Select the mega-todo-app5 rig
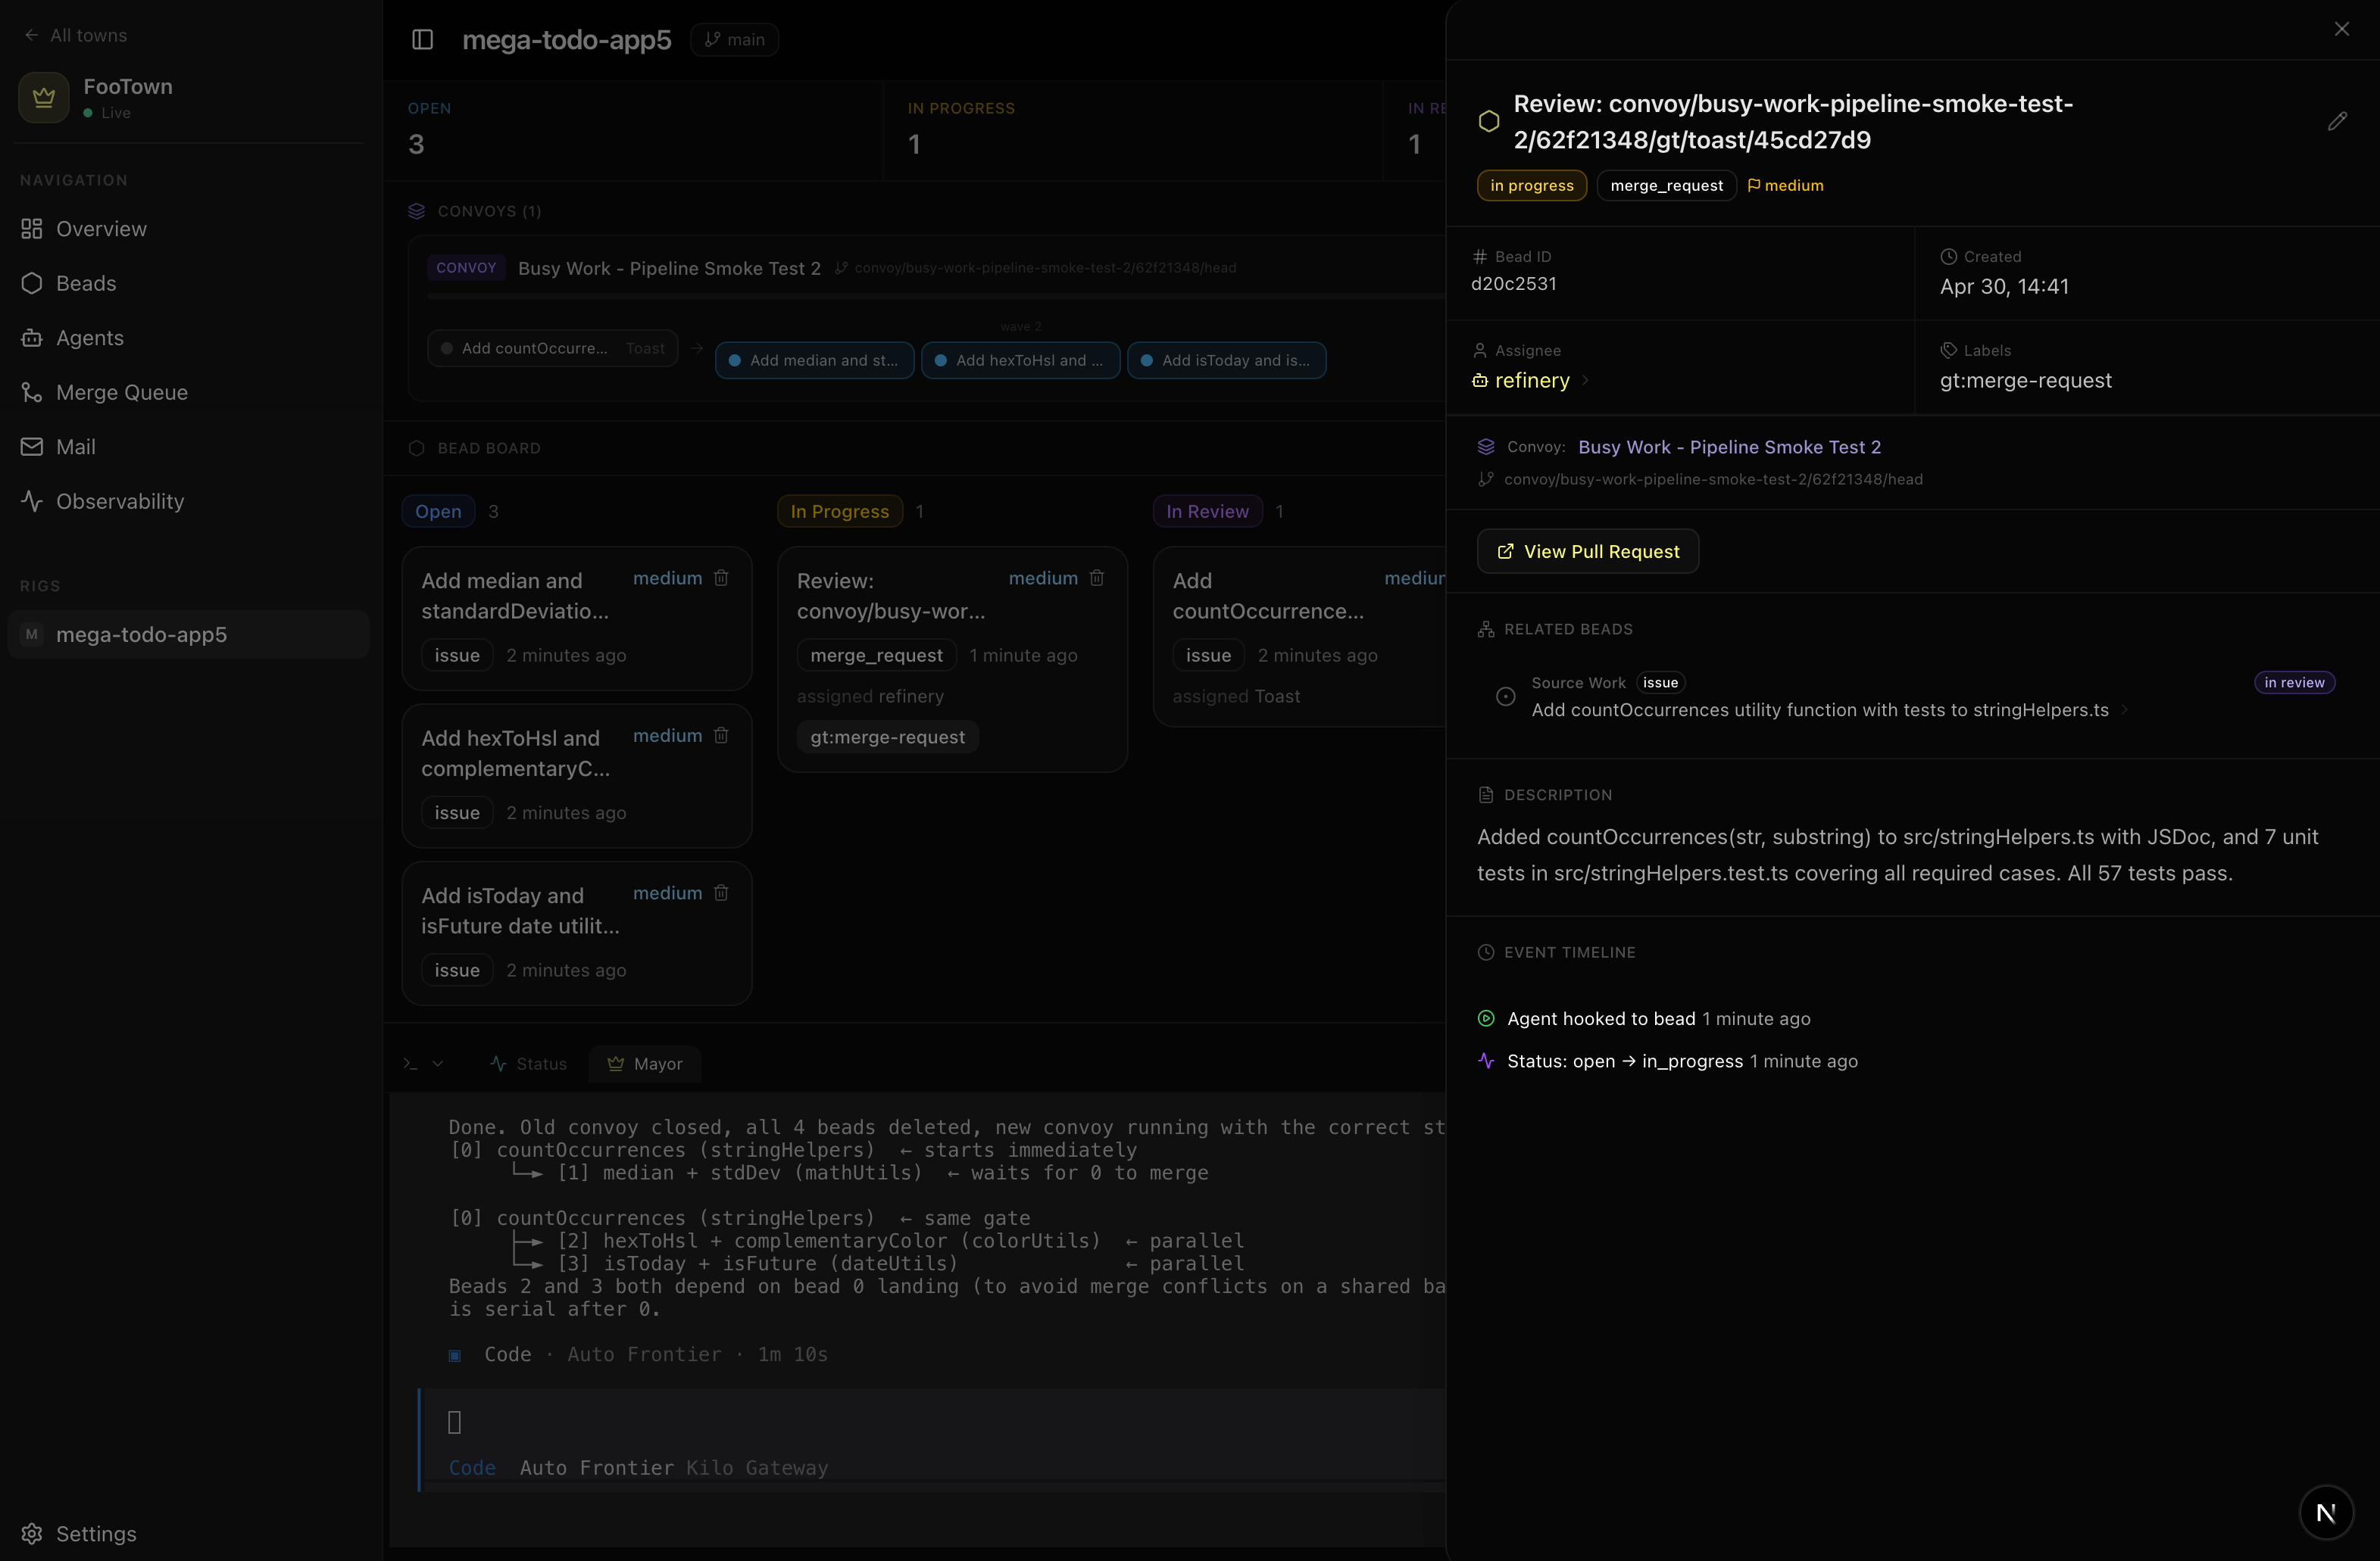Screen dimensions: 2380x1561 [188, 634]
